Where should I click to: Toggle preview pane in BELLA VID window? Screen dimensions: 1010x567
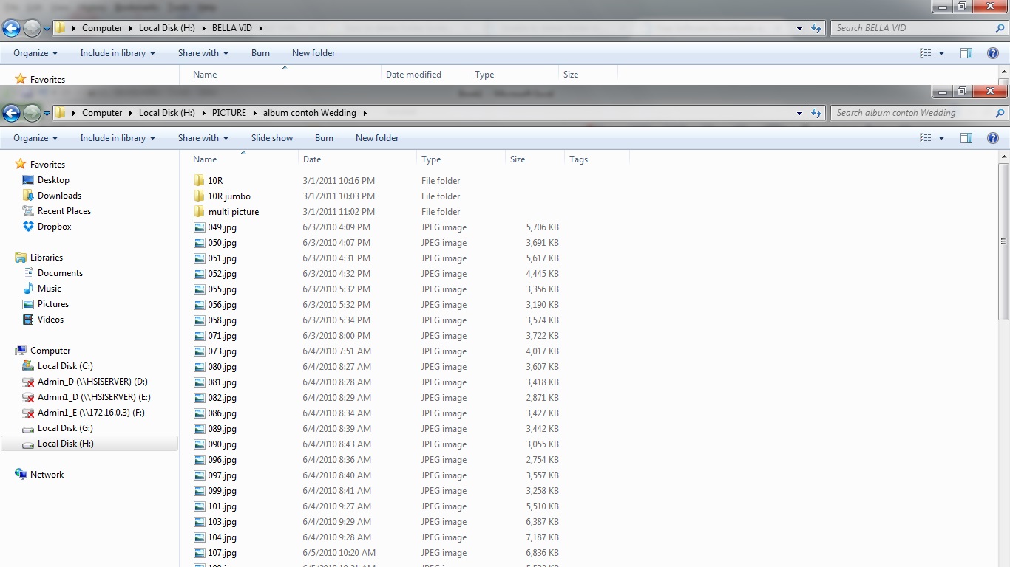point(966,53)
